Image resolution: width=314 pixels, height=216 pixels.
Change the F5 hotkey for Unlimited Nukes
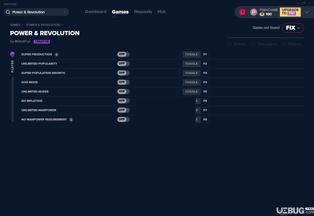click(205, 92)
